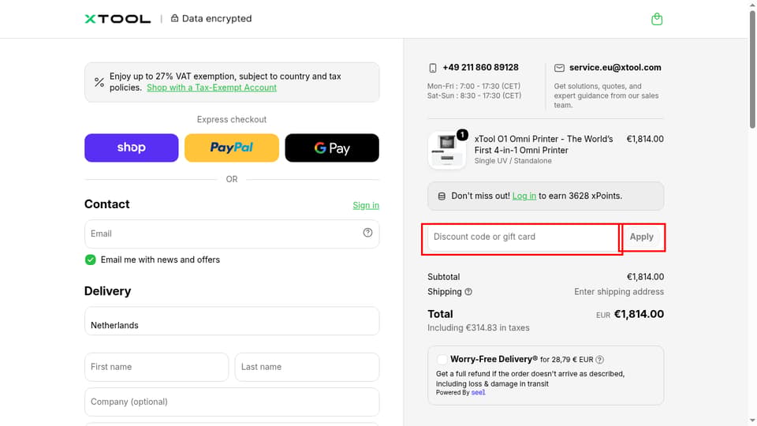The width and height of the screenshot is (757, 426).
Task: Apply the discount code
Action: [x=642, y=237]
